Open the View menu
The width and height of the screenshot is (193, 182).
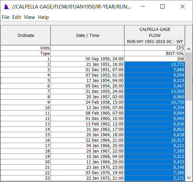tap(29, 17)
